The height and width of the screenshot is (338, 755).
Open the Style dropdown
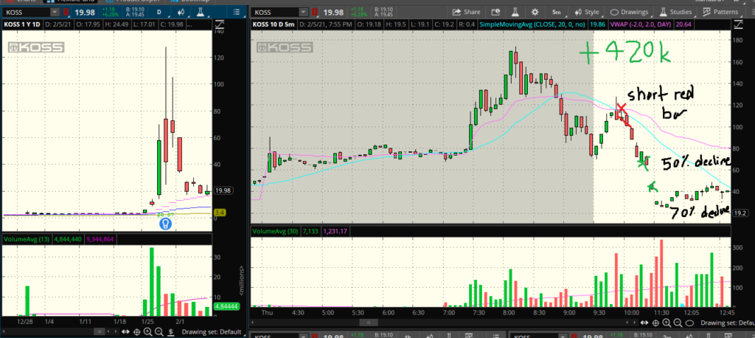586,12
